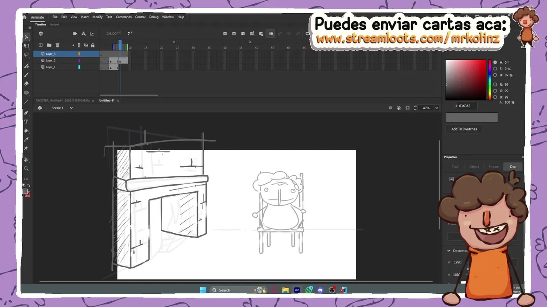Click the New Layer icon
Image resolution: width=547 pixels, height=307 pixels.
pos(41,45)
